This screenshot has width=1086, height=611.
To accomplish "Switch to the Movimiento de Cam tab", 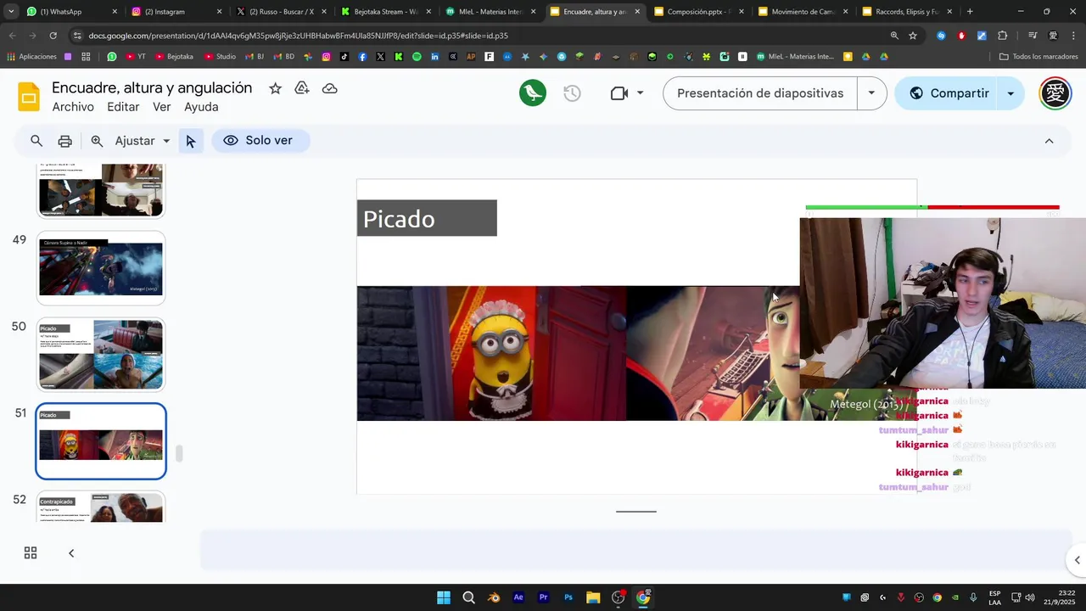I will (x=803, y=12).
